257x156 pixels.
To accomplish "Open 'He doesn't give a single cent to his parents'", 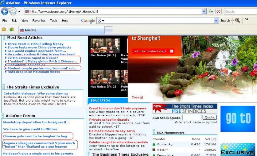I will [x=38, y=154].
